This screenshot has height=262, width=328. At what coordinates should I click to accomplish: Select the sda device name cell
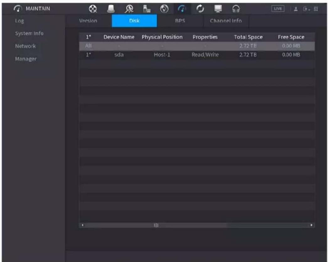(x=119, y=55)
